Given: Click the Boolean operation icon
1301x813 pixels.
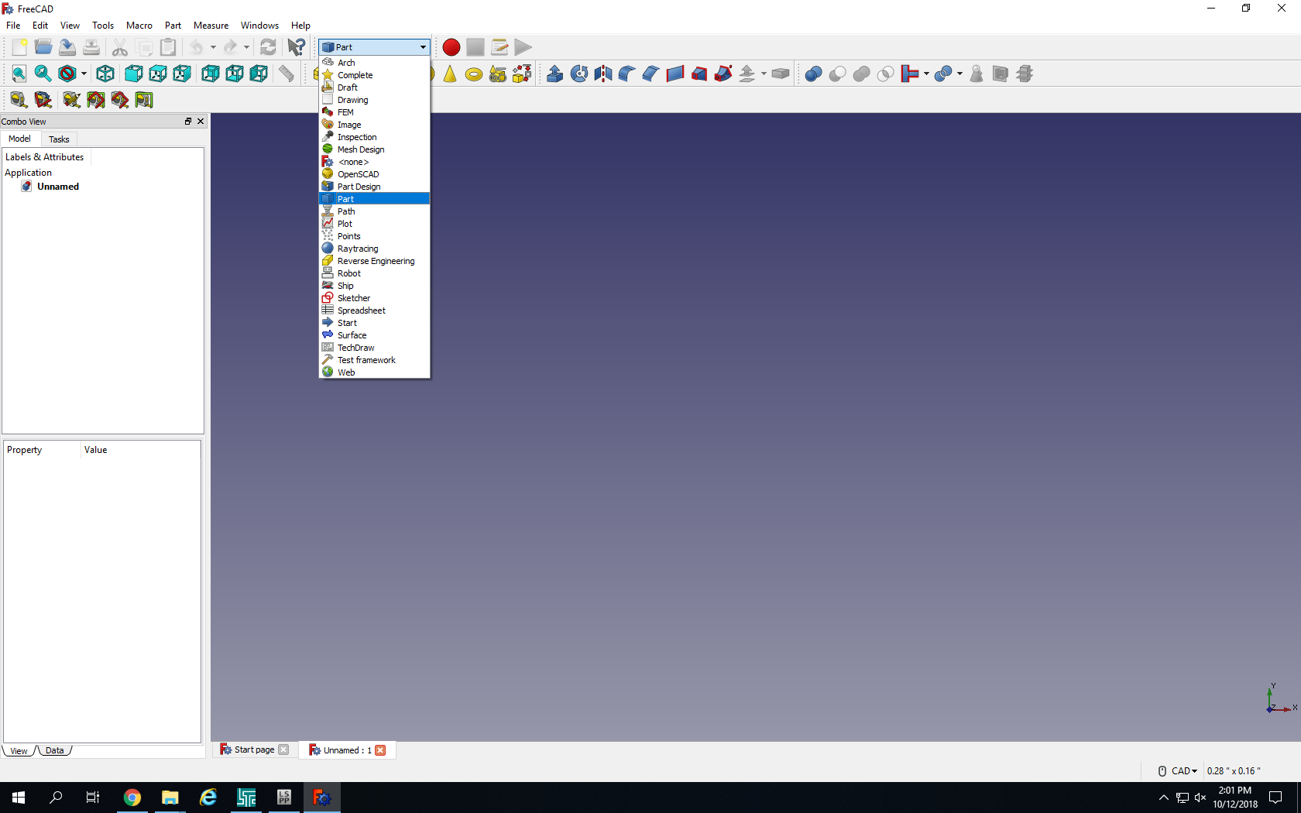Looking at the screenshot, I should (813, 74).
